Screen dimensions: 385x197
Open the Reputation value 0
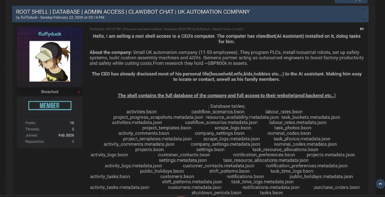pyautogui.click(x=73, y=141)
